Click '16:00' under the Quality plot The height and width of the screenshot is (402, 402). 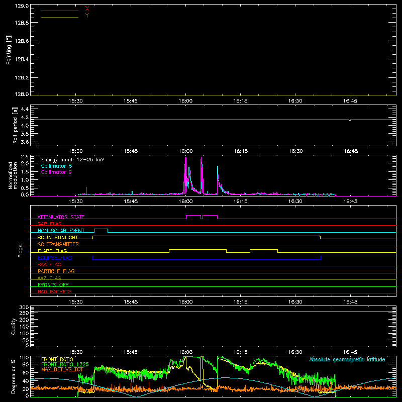tap(185, 352)
